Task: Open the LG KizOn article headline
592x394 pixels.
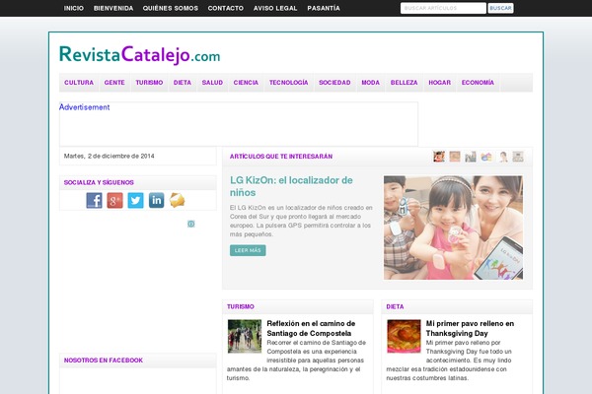Action: pyautogui.click(x=291, y=186)
